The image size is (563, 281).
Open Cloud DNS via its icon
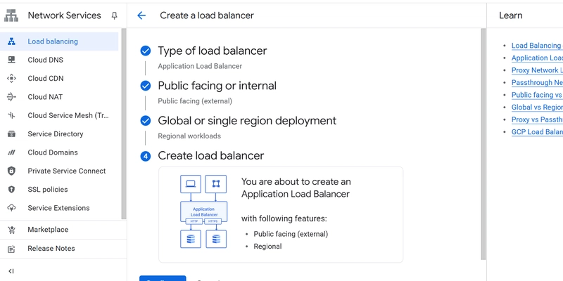11,60
